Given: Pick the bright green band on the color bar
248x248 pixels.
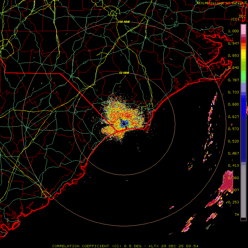Looking at the screenshot, I should (x=243, y=75).
